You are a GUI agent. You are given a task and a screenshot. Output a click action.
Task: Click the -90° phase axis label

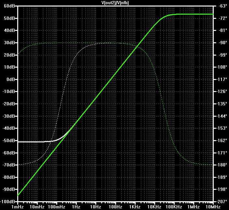(223, 43)
